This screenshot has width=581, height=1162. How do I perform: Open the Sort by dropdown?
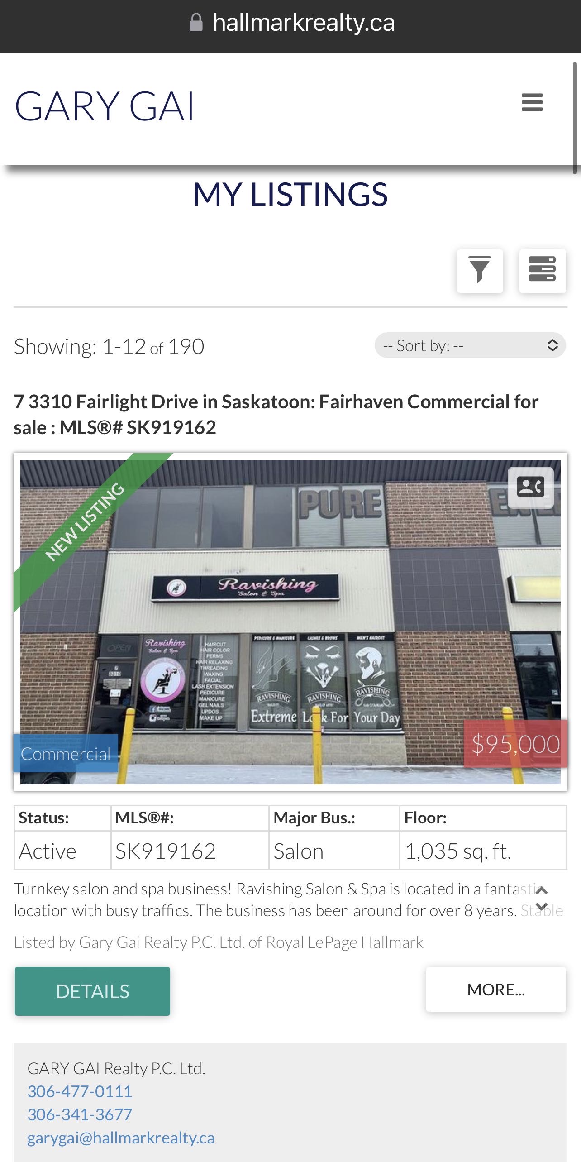(470, 346)
